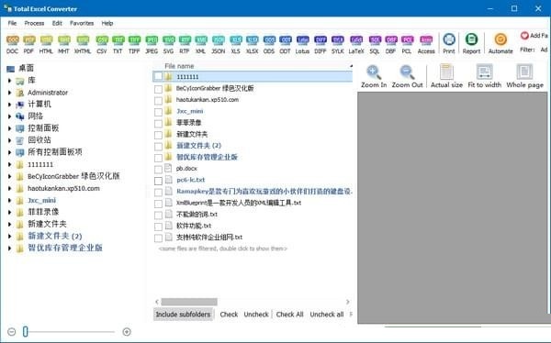
Task: Convert to RTF format icon
Action: pyautogui.click(x=185, y=44)
